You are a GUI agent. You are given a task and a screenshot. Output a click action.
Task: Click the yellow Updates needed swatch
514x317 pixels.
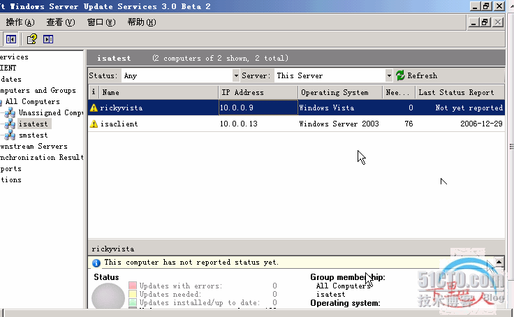(x=133, y=294)
